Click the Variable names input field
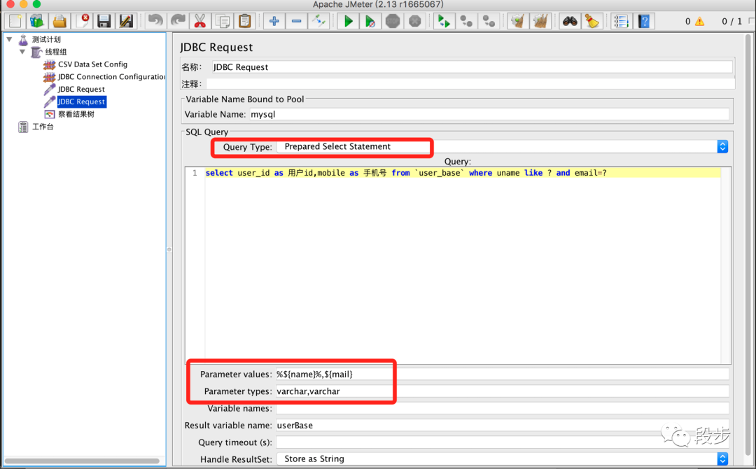The width and height of the screenshot is (756, 469). click(x=502, y=408)
